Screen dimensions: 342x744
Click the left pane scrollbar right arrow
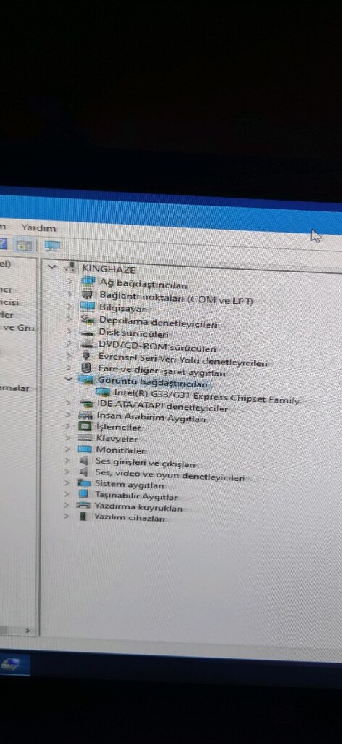pos(28,631)
